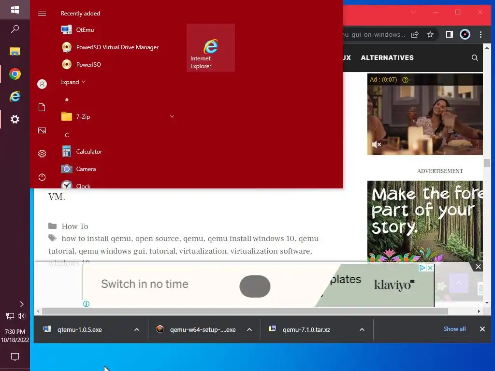The image size is (495, 371).
Task: Expand the Recently added list
Action: point(73,82)
